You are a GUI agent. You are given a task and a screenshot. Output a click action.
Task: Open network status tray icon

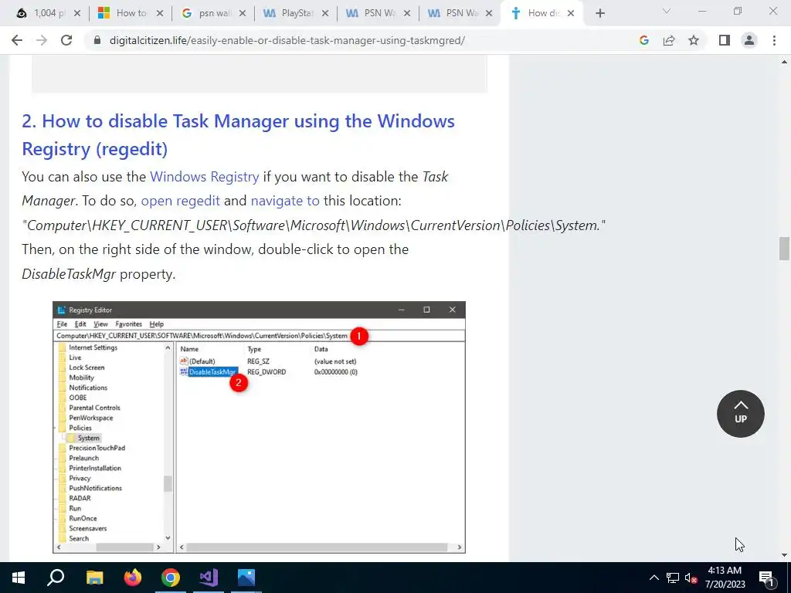coord(673,578)
